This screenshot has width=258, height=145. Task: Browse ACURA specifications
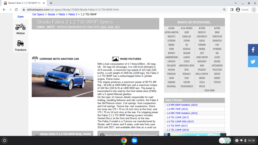coord(171,28)
